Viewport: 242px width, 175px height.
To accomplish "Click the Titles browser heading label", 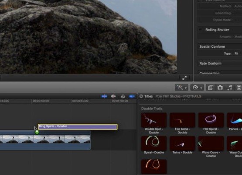I will click(x=149, y=96).
